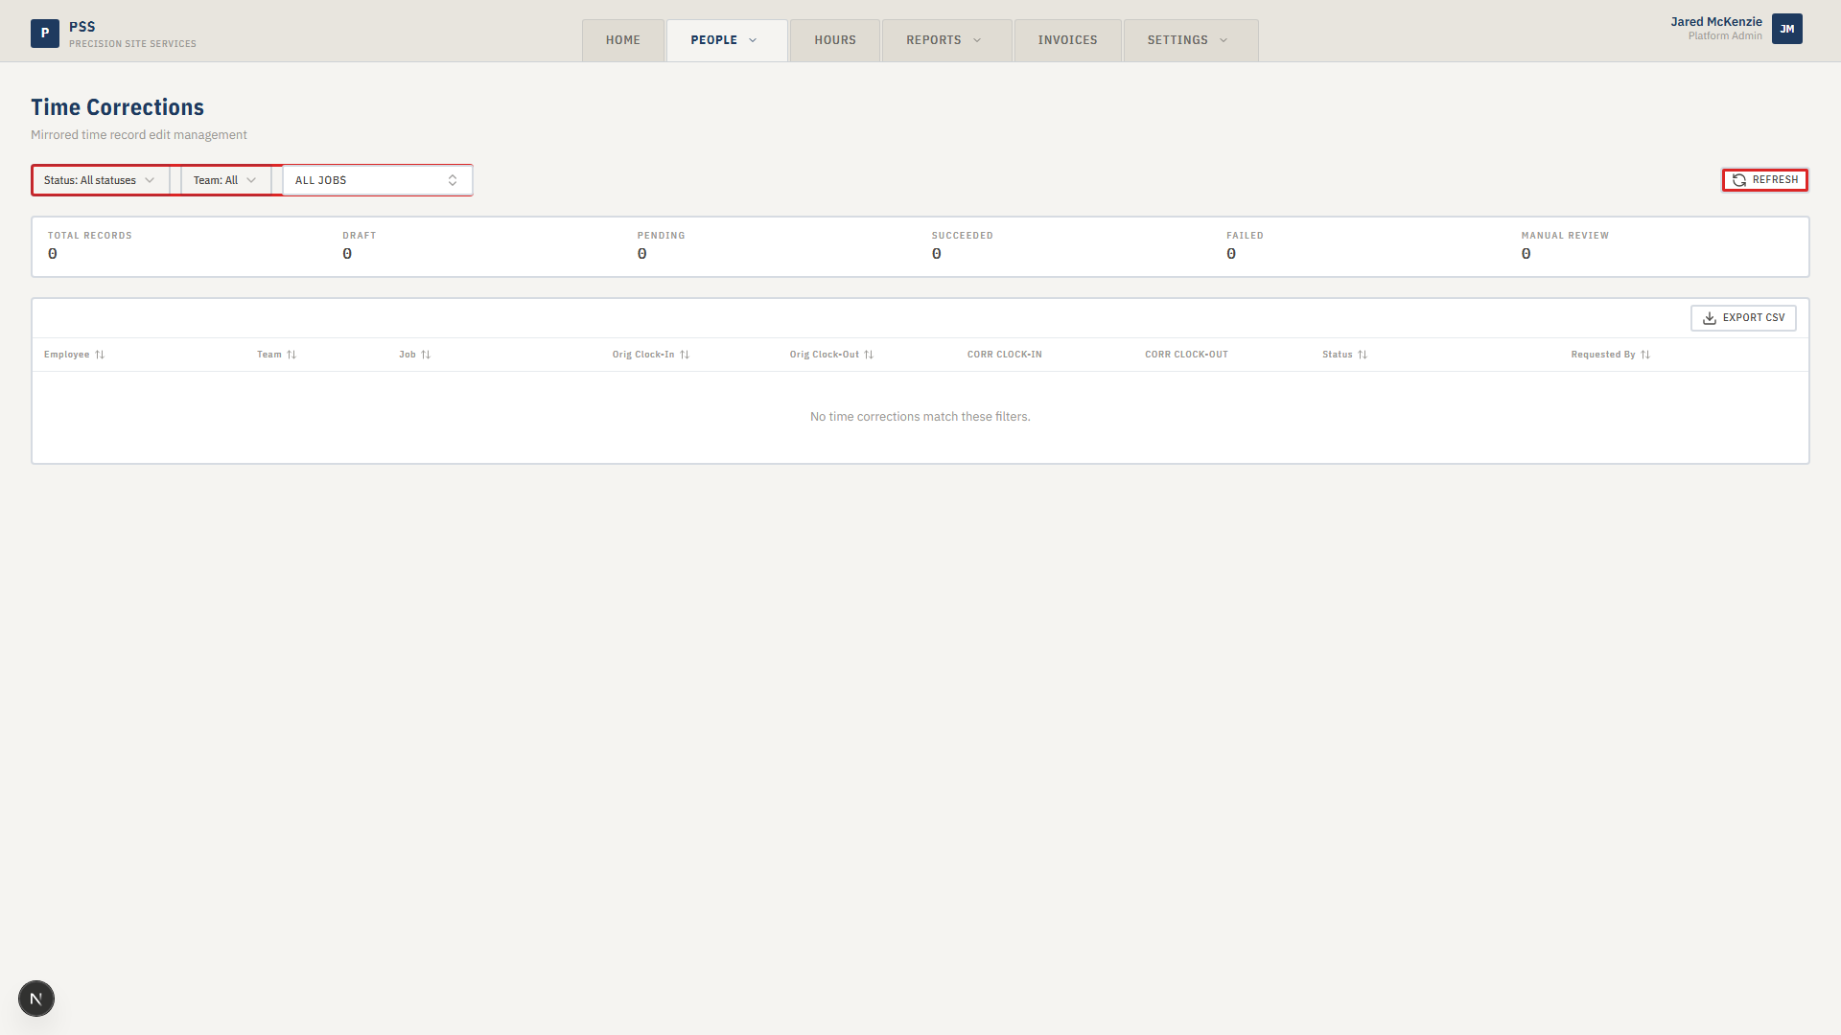Click the Jared McKenzie user name
The width and height of the screenshot is (1841, 1035).
point(1716,22)
